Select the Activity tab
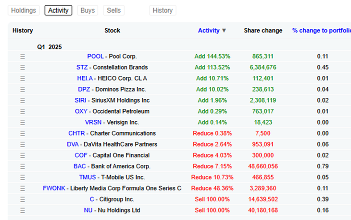Viewport: 351px width, 220px height. click(x=58, y=11)
